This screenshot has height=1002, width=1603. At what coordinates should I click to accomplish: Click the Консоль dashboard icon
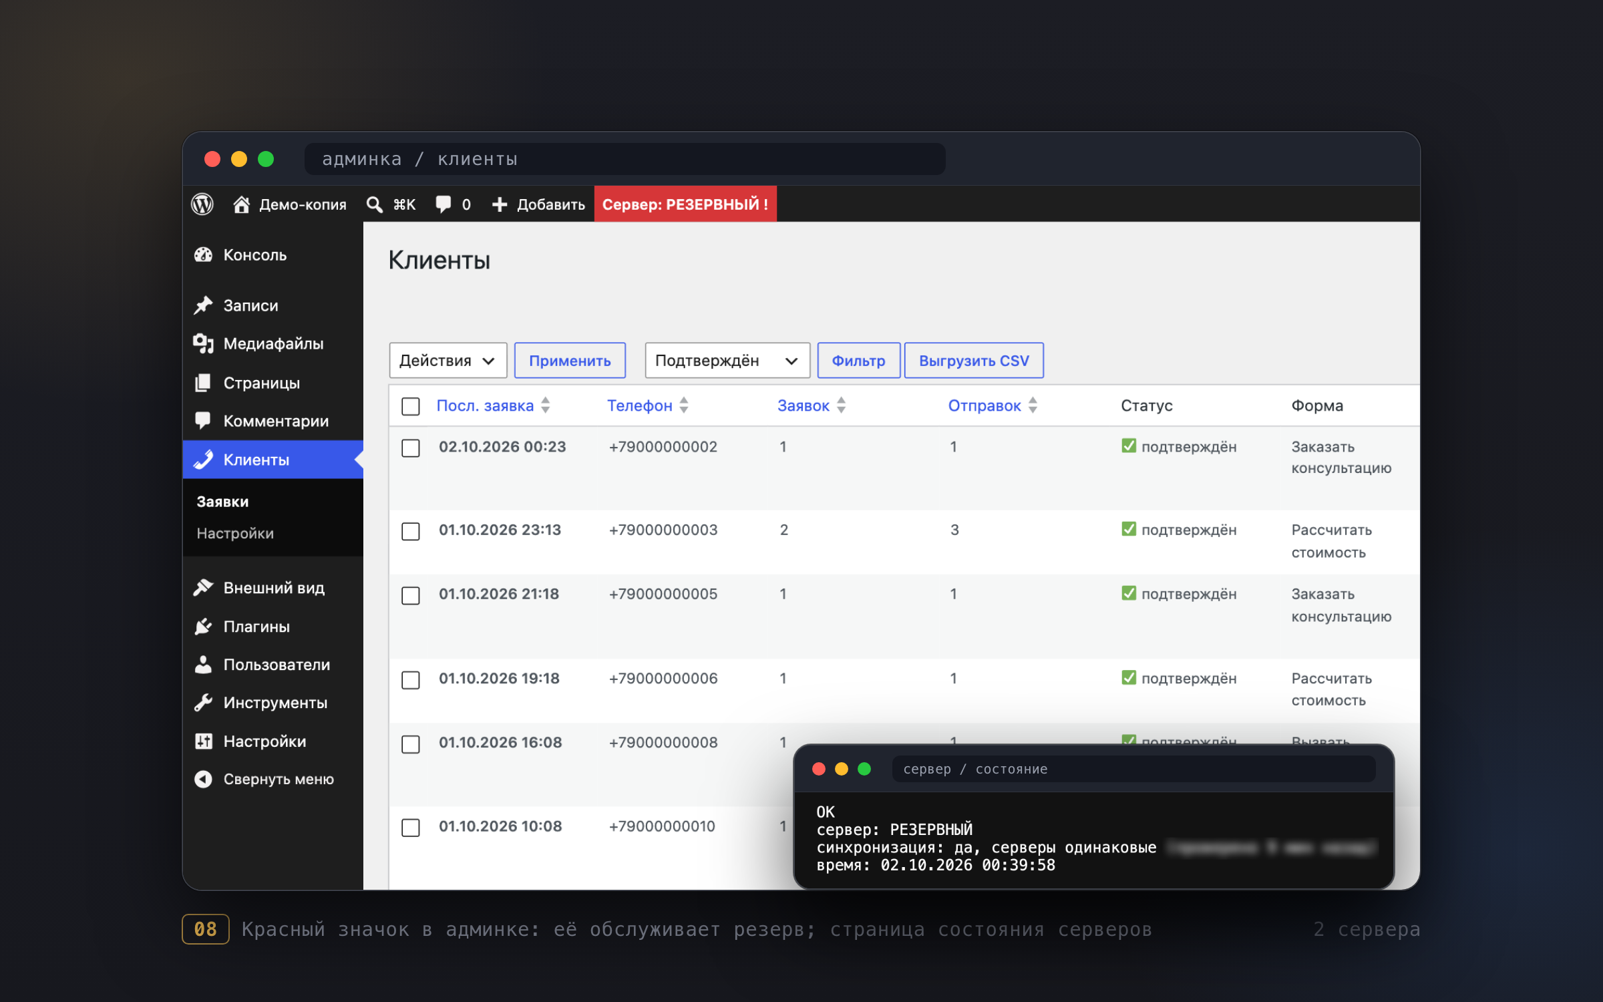203,255
